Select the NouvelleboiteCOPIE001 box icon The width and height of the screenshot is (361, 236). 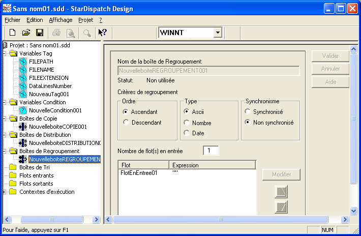click(23, 127)
